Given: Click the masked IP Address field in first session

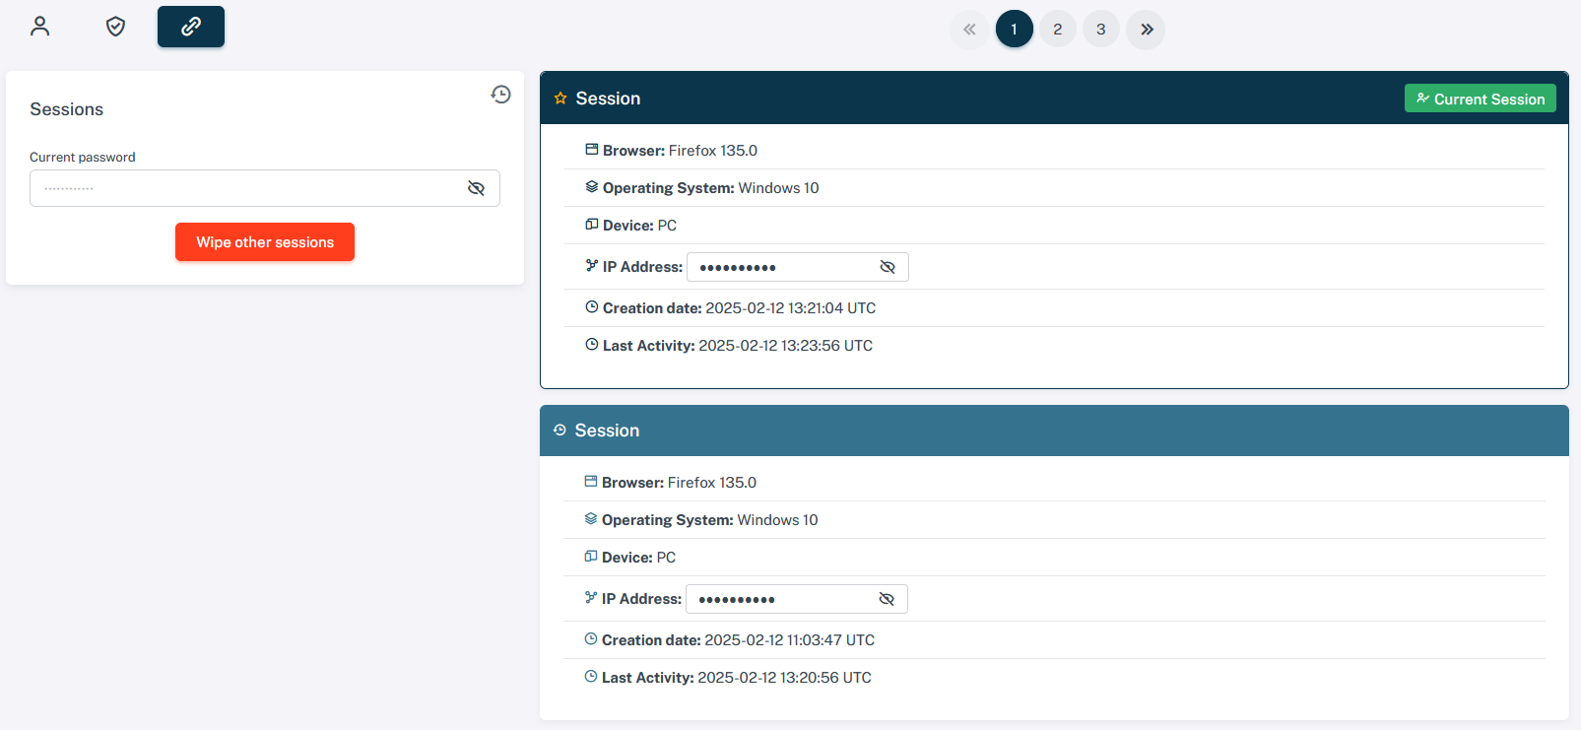Looking at the screenshot, I should [778, 267].
